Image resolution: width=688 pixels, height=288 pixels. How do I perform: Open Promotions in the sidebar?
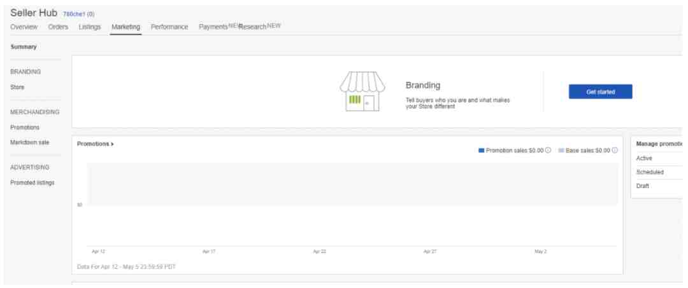[x=25, y=127]
